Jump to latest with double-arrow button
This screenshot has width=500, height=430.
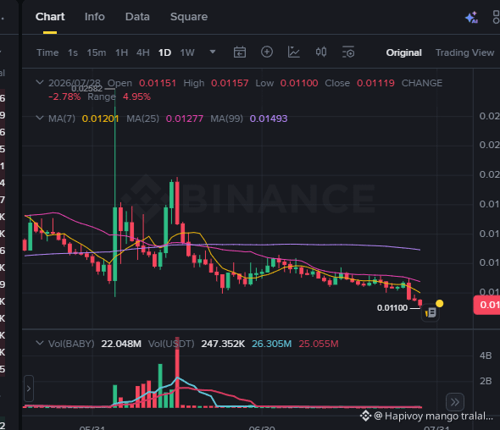455,402
